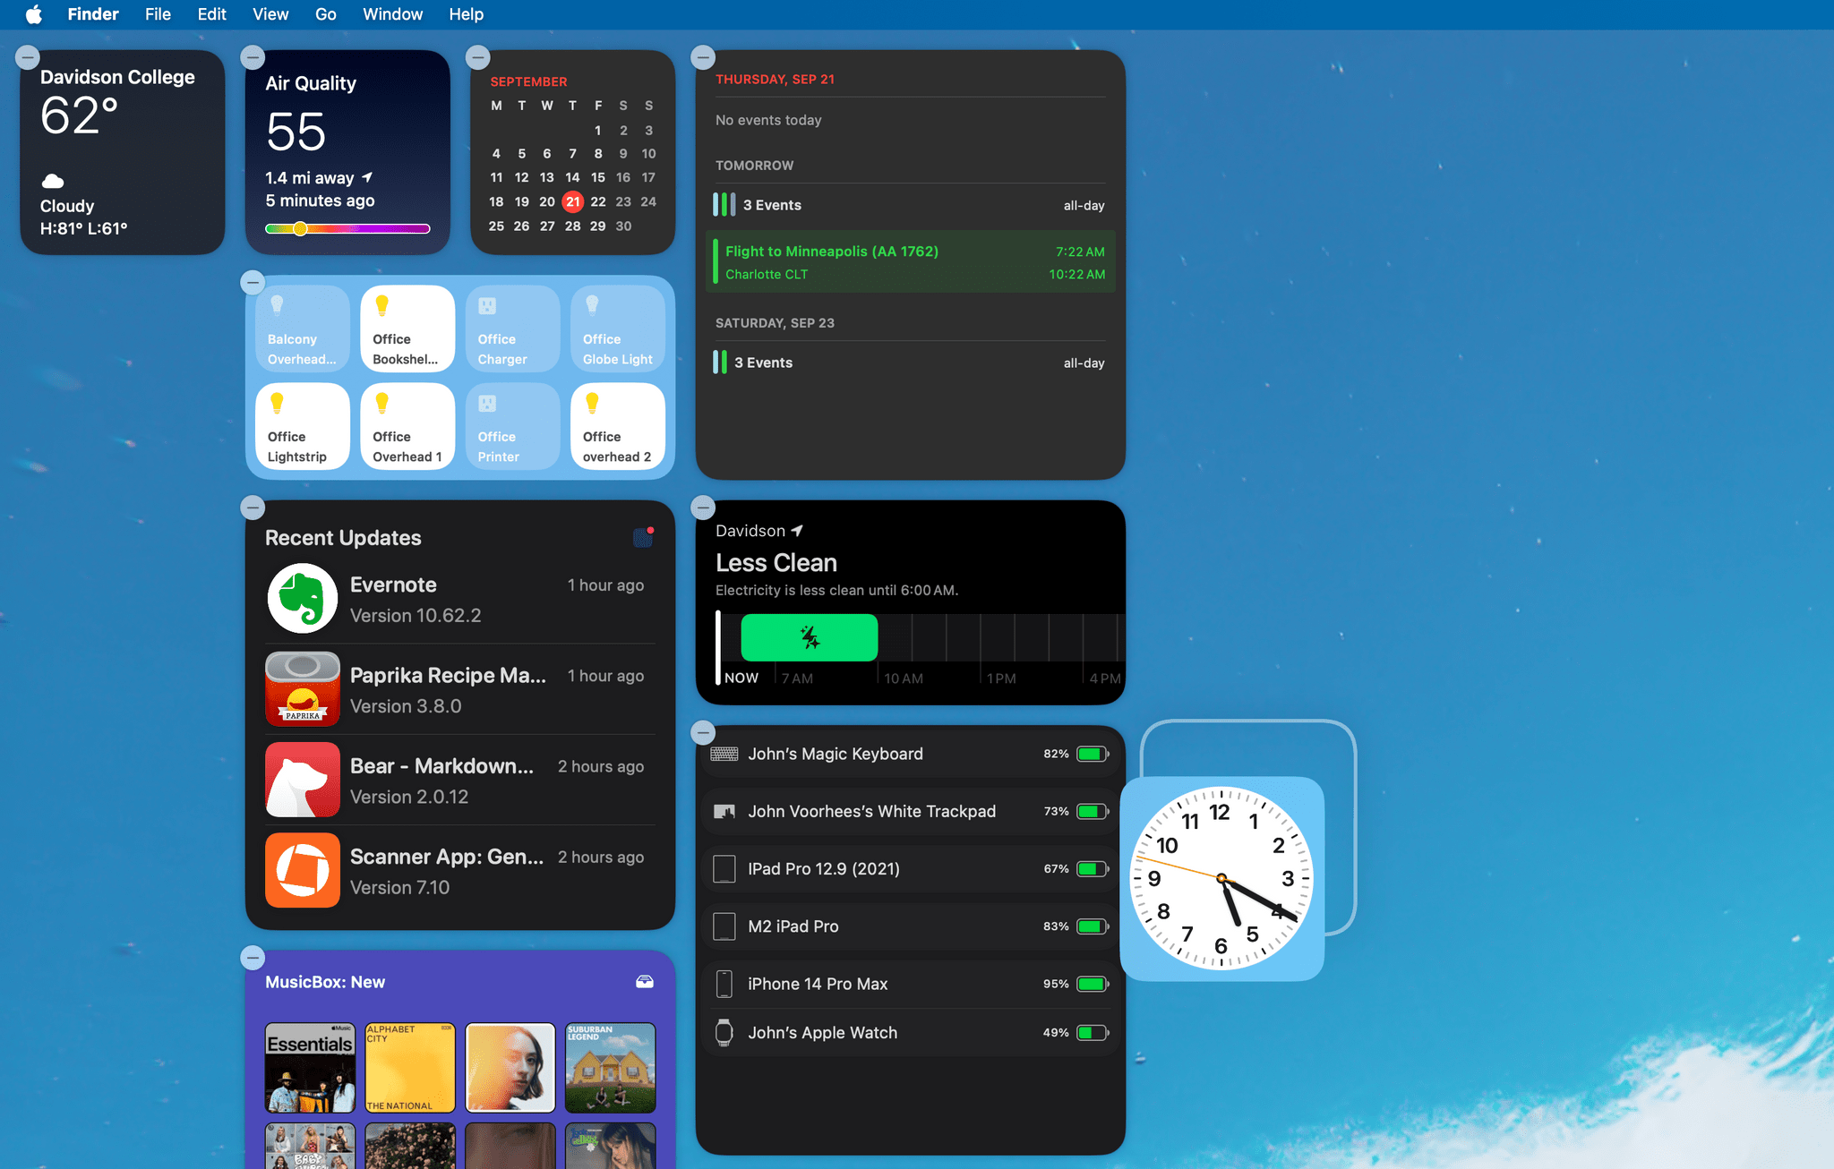
Task: Open the Window menu
Action: click(x=392, y=14)
